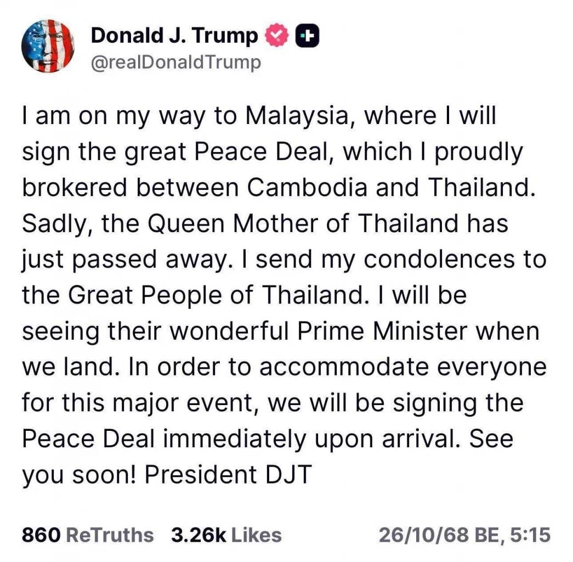Click the black rounded square app icon

307,35
